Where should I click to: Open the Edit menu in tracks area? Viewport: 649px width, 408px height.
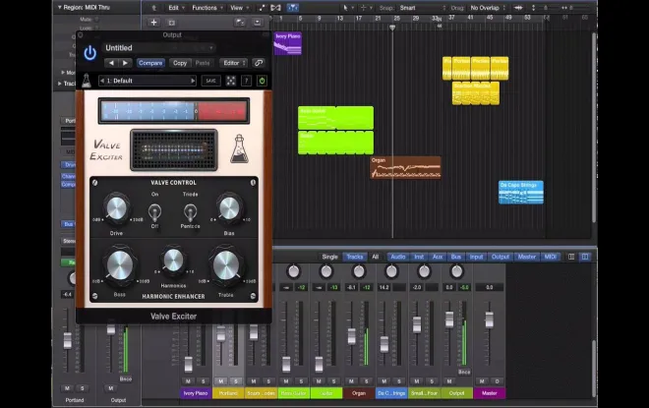[x=176, y=8]
